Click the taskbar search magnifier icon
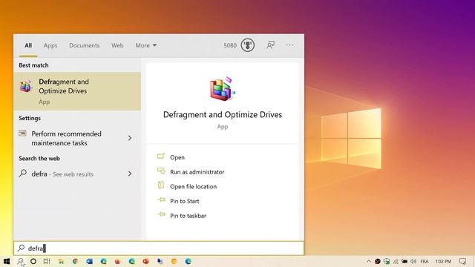Screen dimensions: 475x267 coord(21,261)
